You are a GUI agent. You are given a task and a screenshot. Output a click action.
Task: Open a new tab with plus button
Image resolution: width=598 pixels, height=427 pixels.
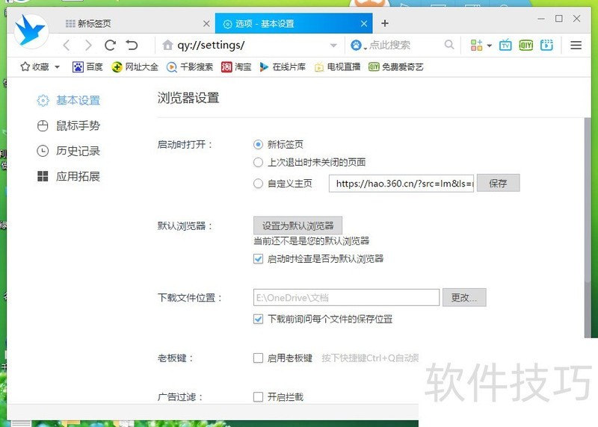385,23
